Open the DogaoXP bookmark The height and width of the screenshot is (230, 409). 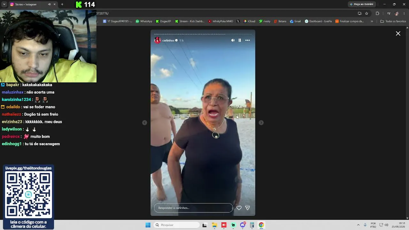pos(163,21)
